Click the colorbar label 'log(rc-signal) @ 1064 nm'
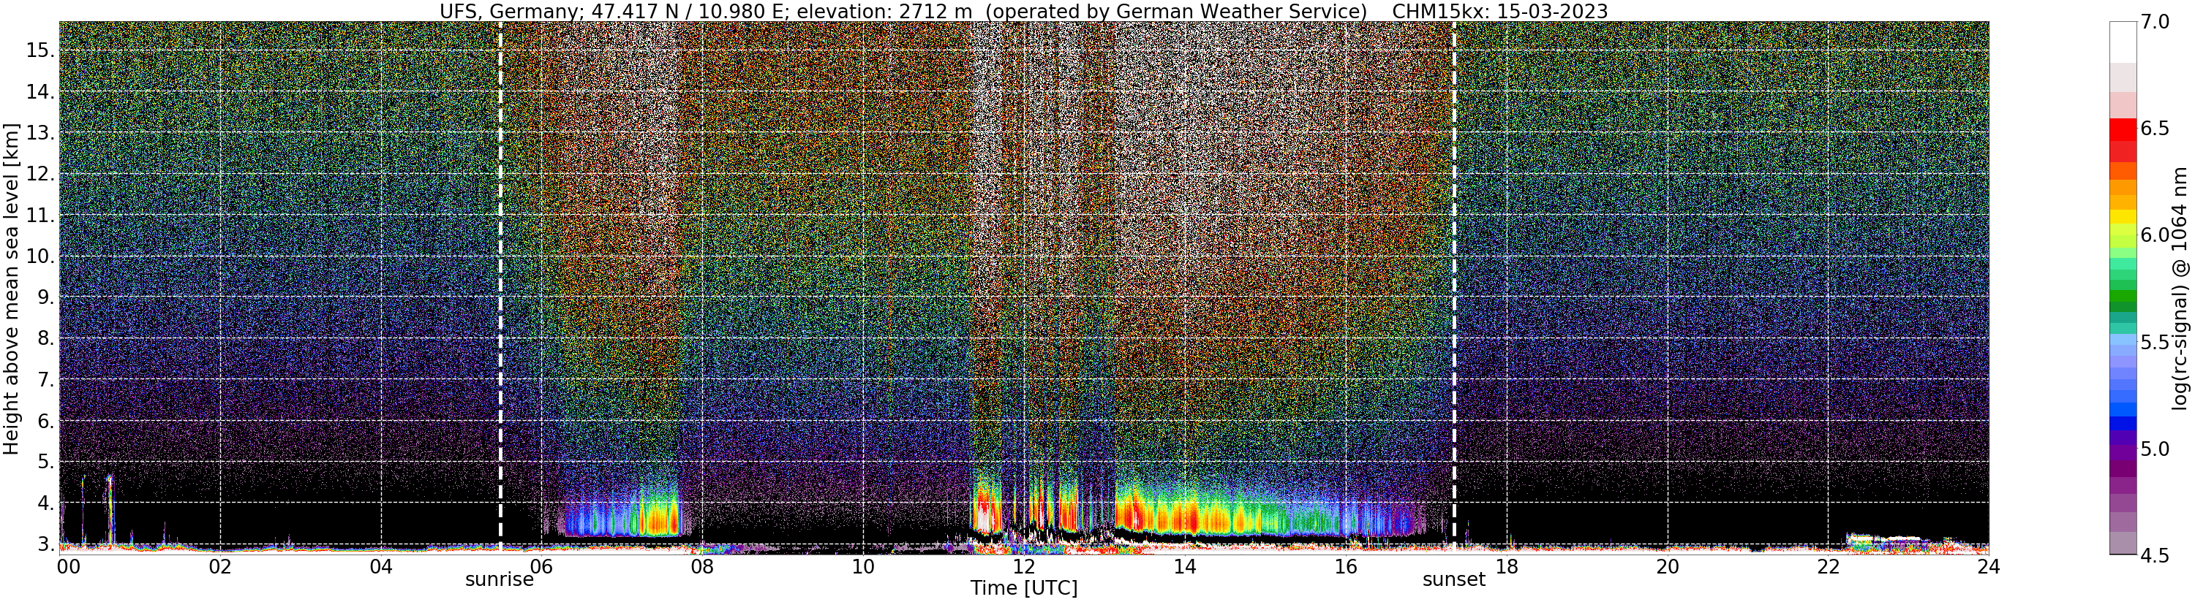 pos(2178,288)
